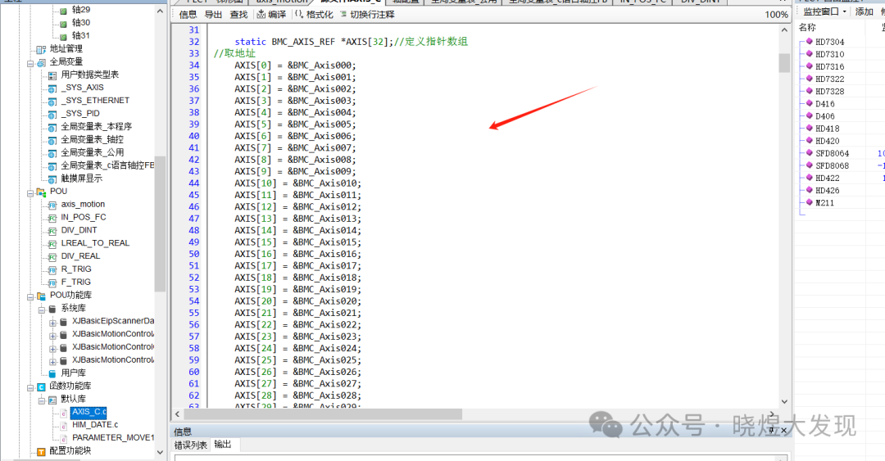885x461 pixels.
Task: Click 格式化 format code button
Action: point(313,15)
